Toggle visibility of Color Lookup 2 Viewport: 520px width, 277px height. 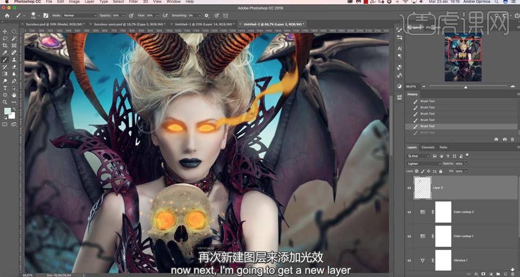(x=409, y=212)
